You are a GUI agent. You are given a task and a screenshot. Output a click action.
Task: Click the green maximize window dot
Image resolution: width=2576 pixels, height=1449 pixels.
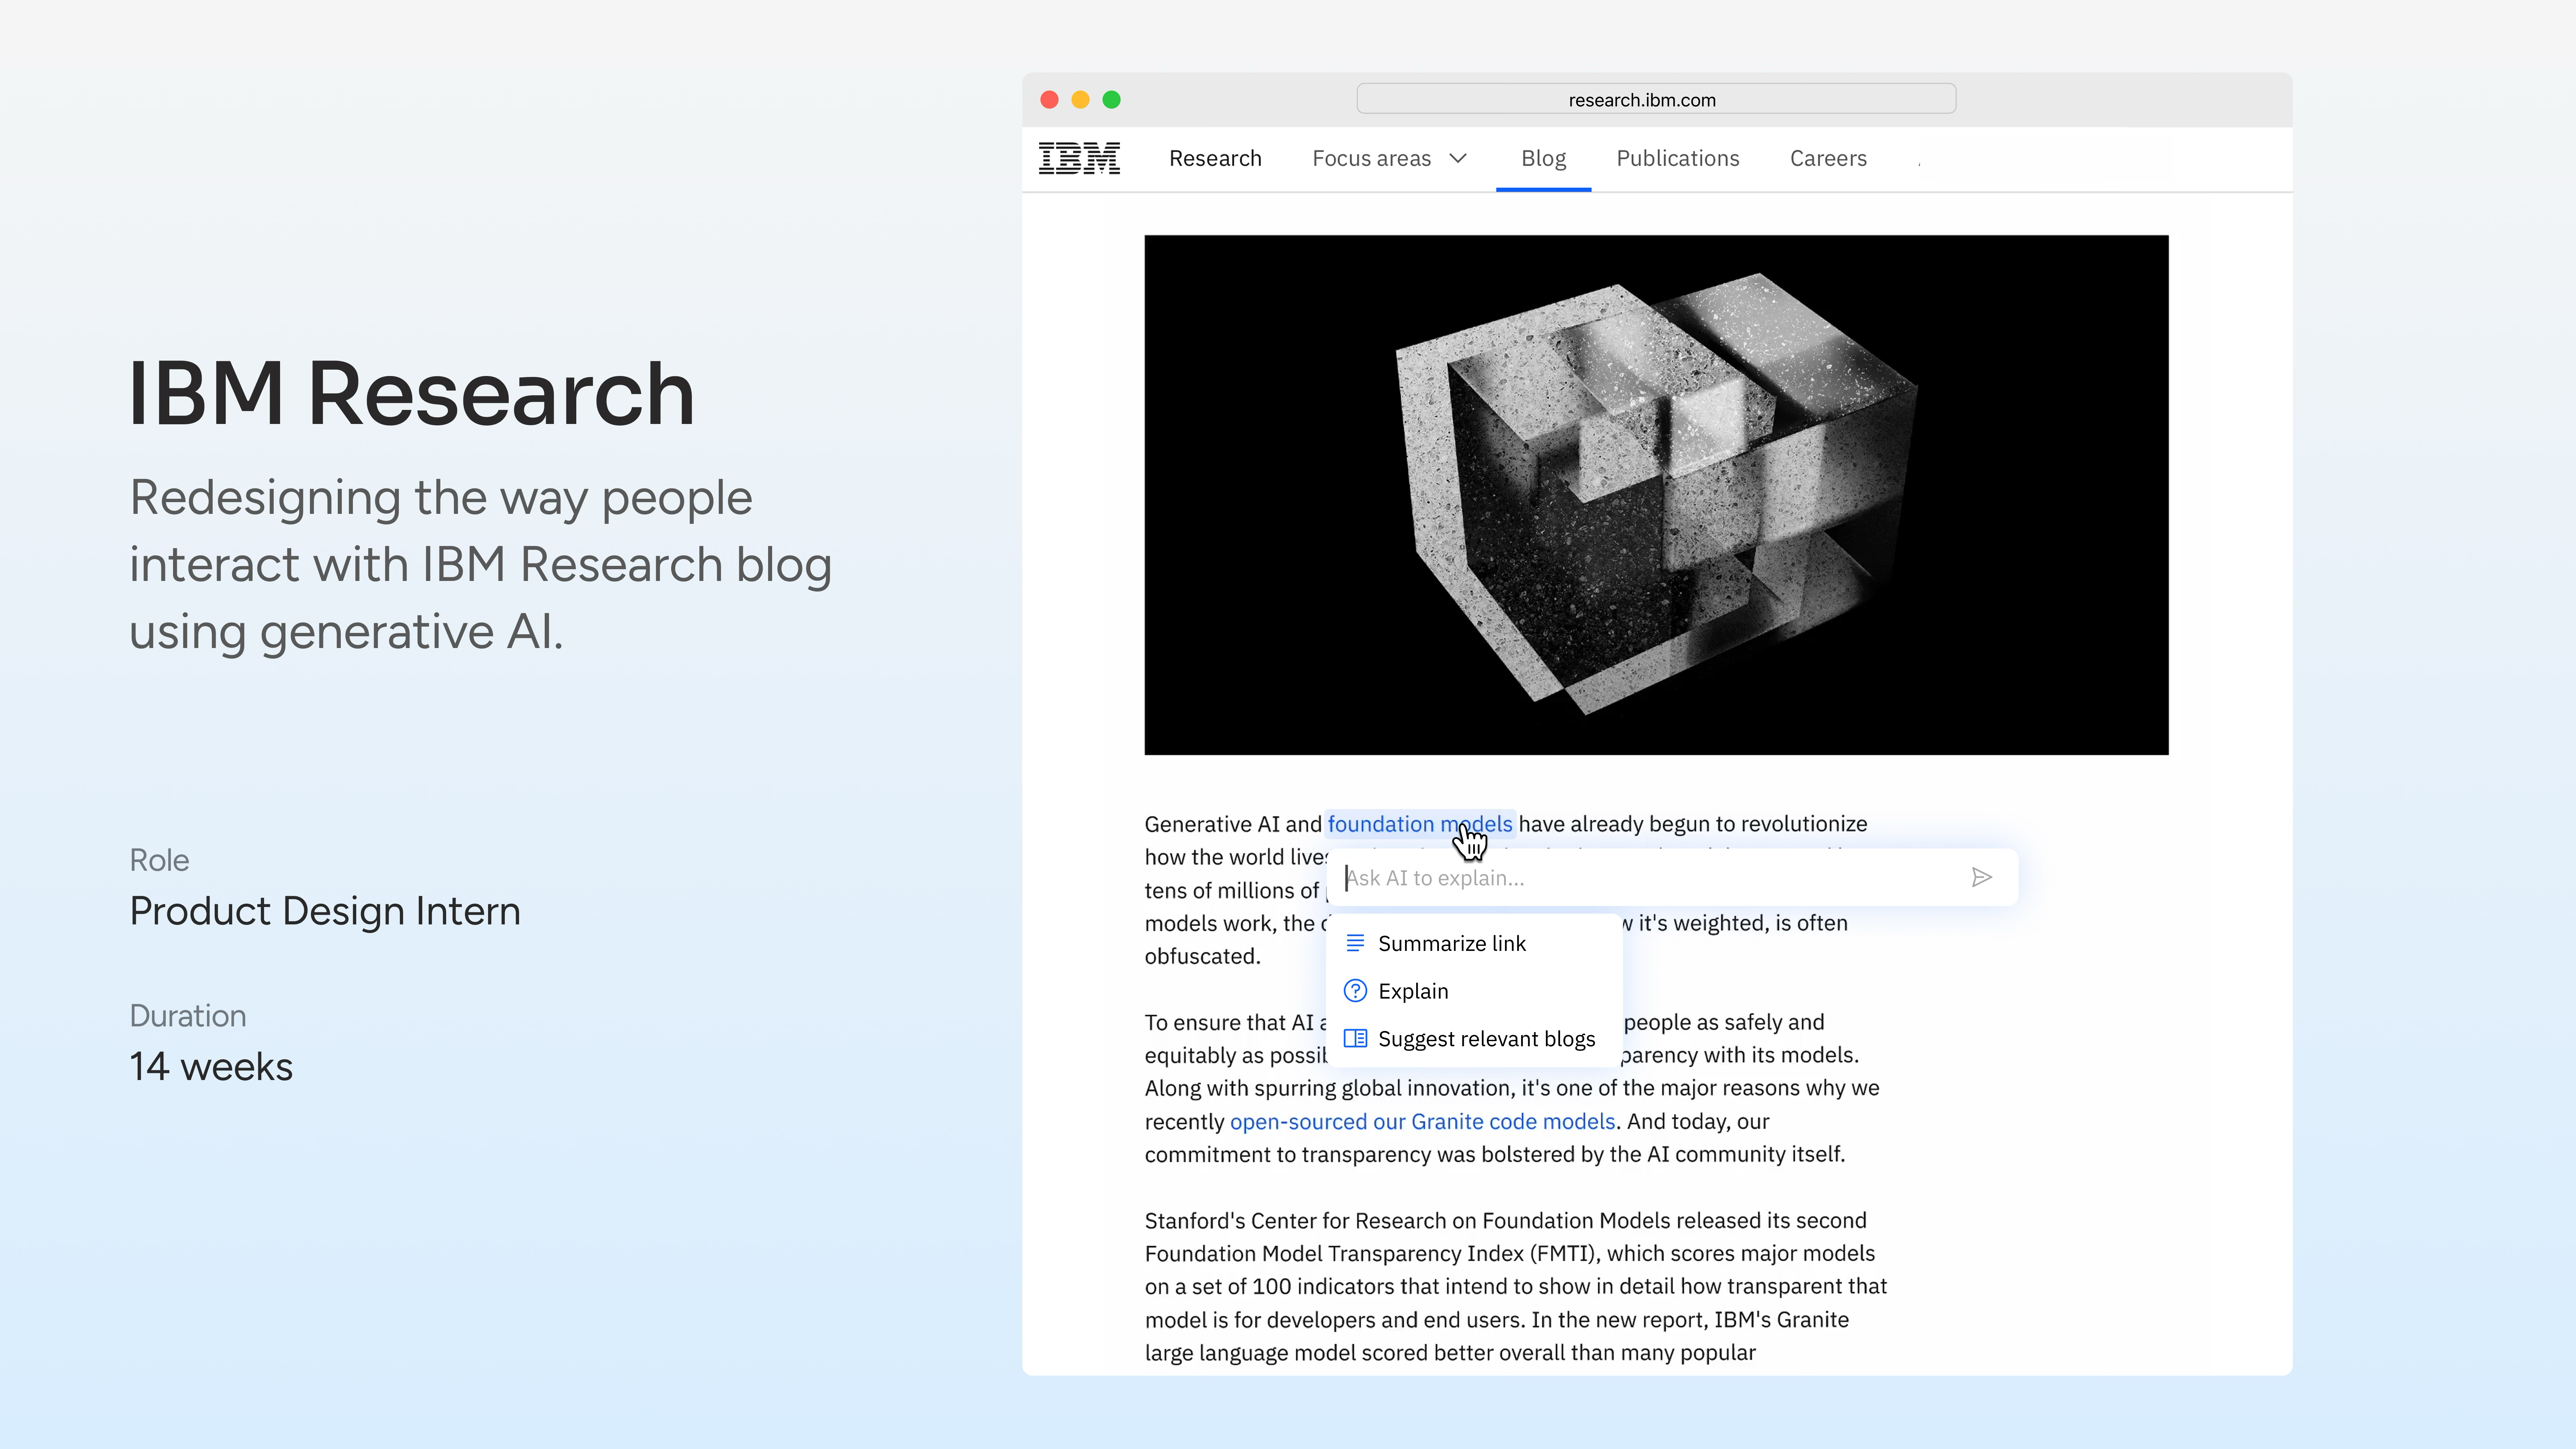1111,100
